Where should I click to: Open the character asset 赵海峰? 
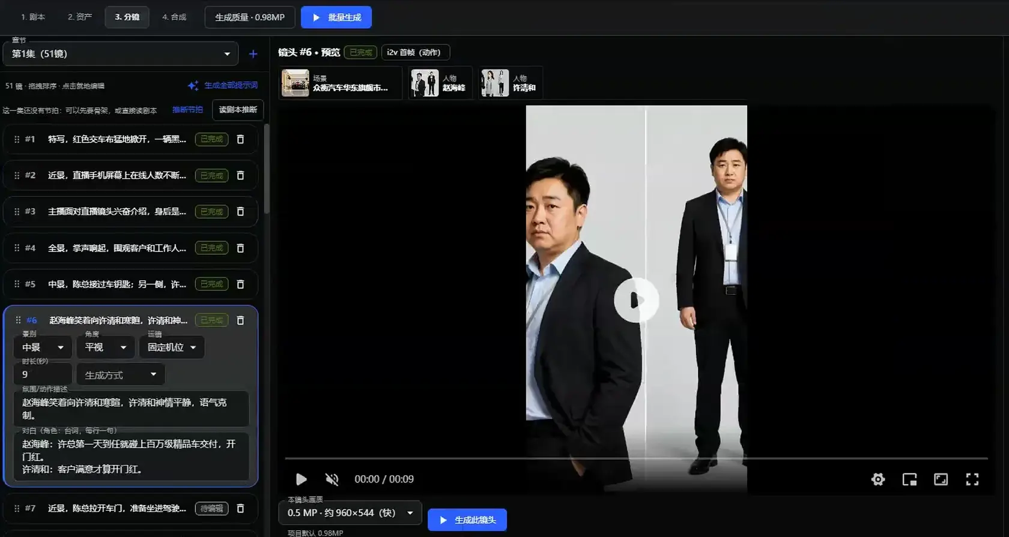(440, 83)
